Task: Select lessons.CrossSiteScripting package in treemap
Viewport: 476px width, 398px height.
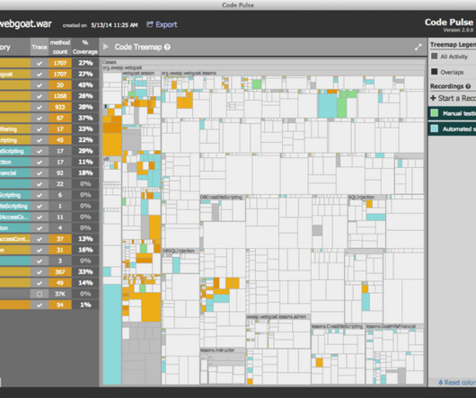Action: click(x=338, y=326)
